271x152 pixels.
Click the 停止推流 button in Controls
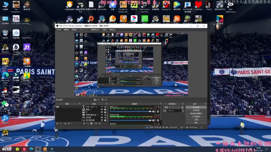[196, 107]
